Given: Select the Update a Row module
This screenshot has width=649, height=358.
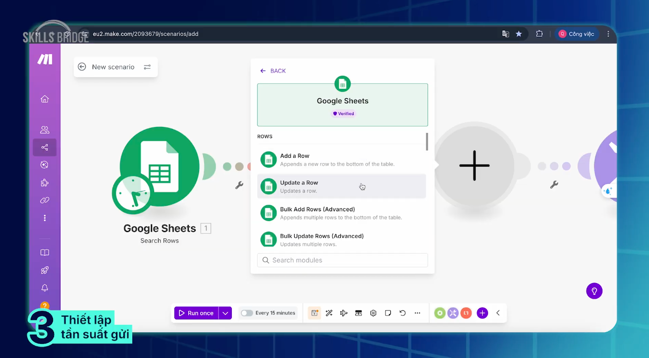Looking at the screenshot, I should 341,186.
